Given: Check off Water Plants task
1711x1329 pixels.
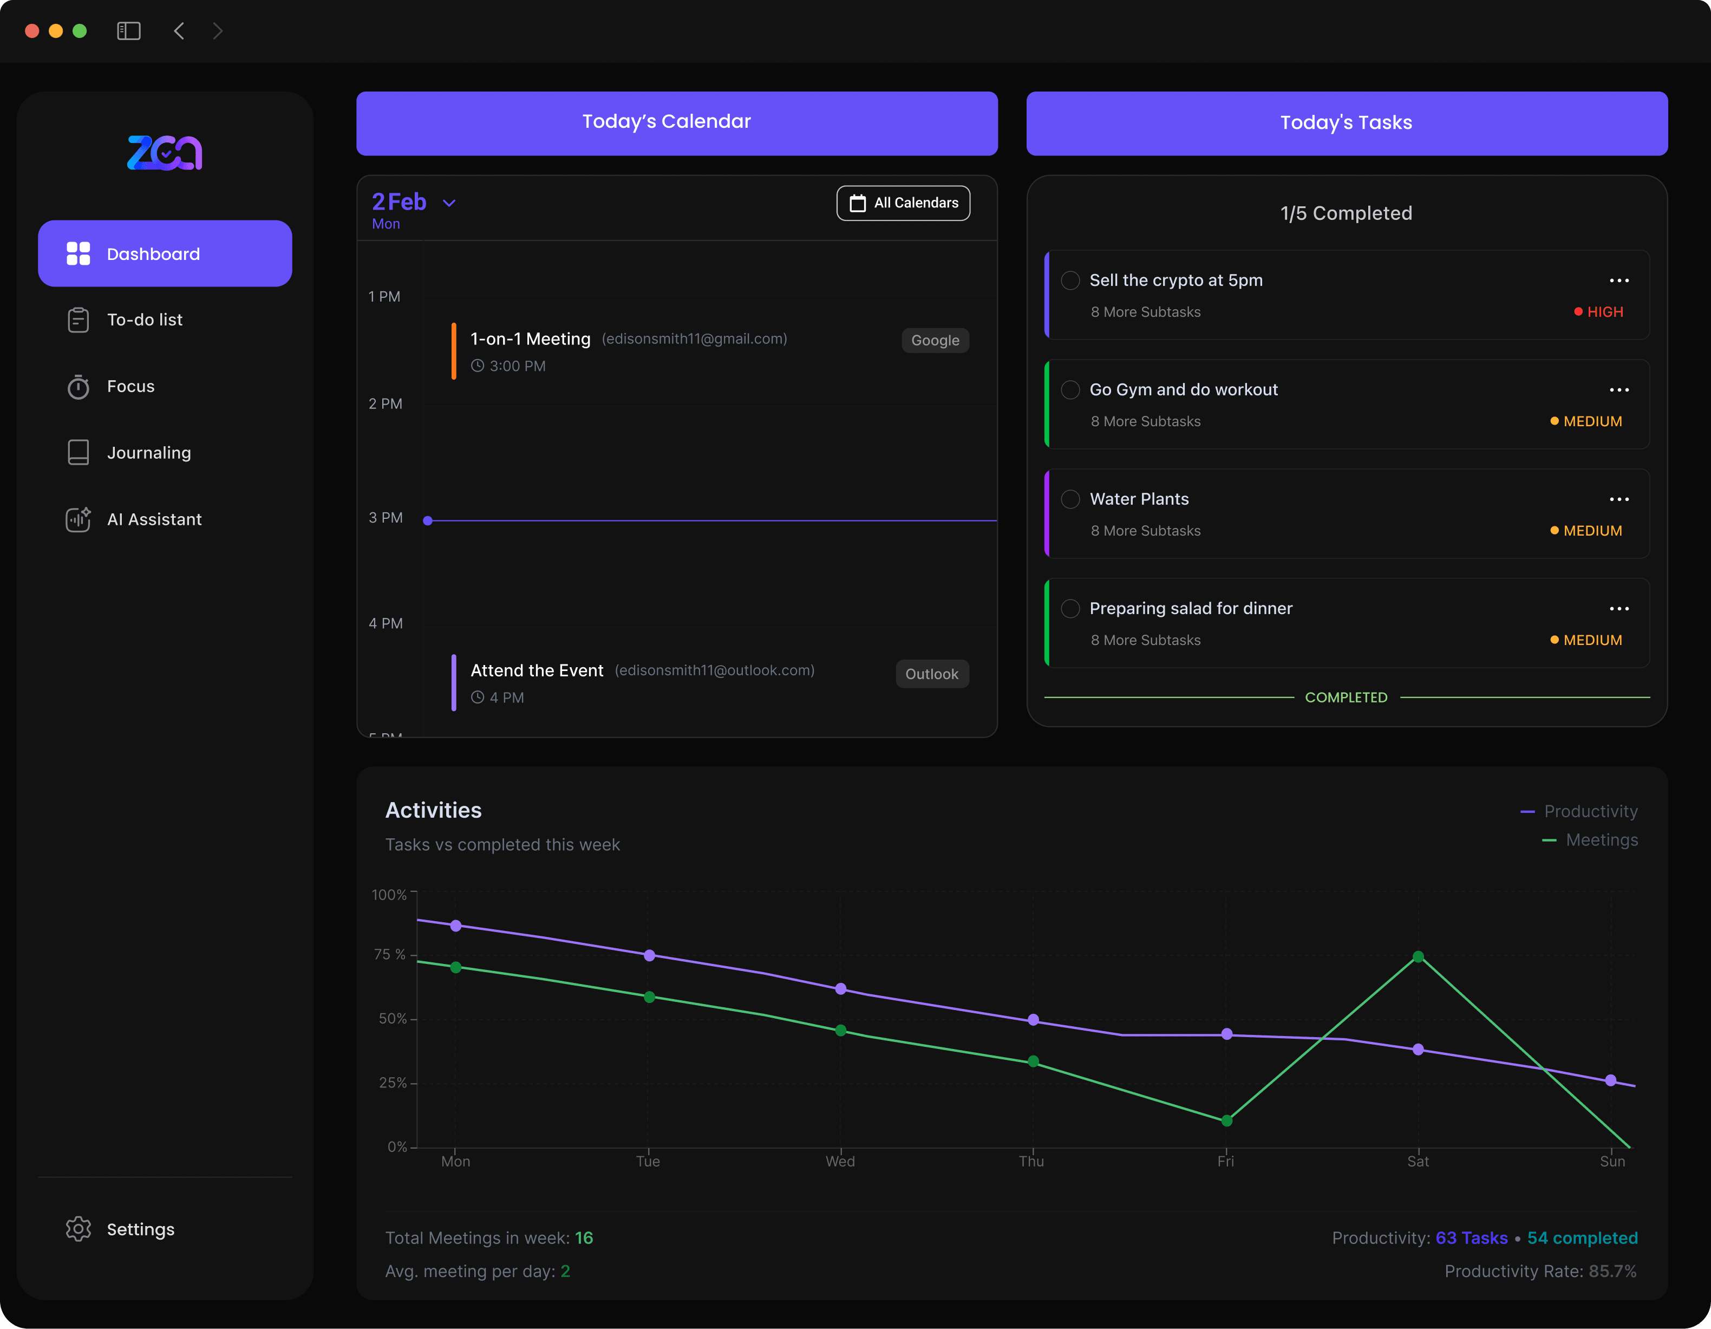Looking at the screenshot, I should coord(1070,499).
